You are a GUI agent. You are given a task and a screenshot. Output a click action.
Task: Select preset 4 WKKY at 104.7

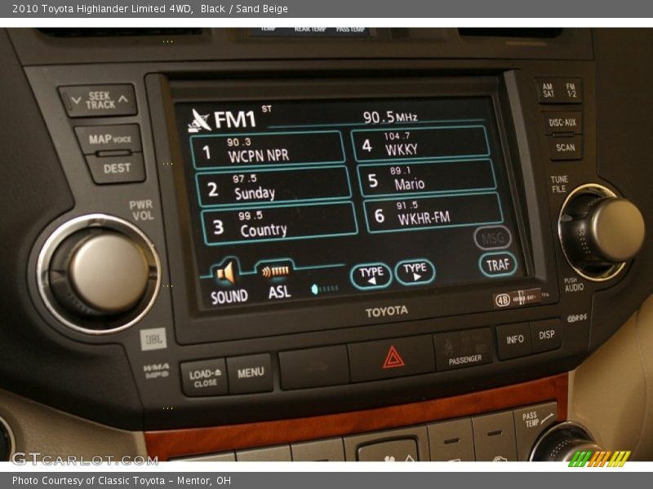pyautogui.click(x=420, y=143)
